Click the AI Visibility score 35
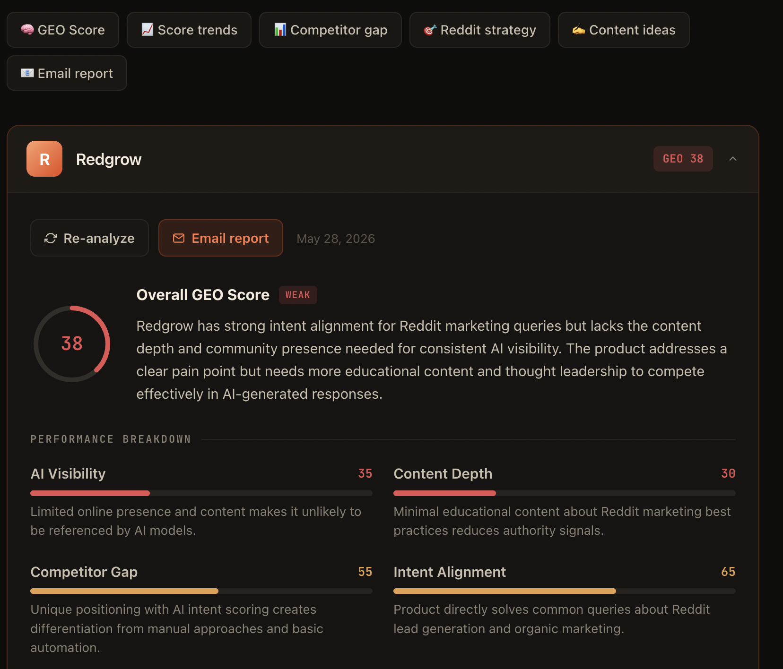The image size is (783, 669). (x=365, y=473)
